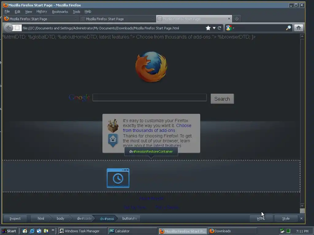Click the Mozilla Firefox Start Page taskbar button
Image resolution: width=314 pixels, height=235 pixels.
click(x=183, y=231)
